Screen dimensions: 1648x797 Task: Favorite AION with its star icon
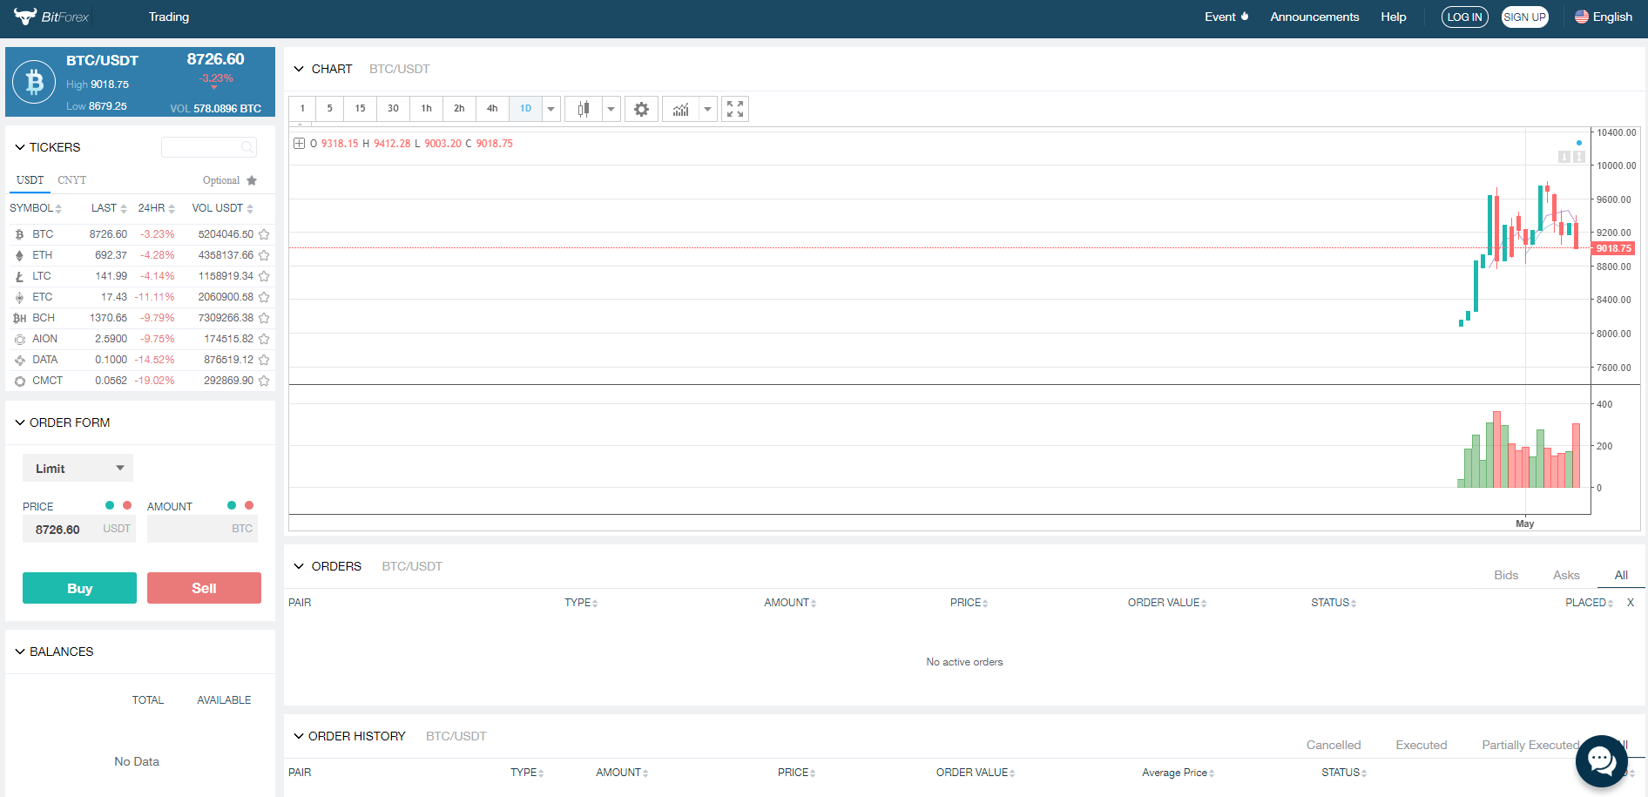tap(264, 339)
